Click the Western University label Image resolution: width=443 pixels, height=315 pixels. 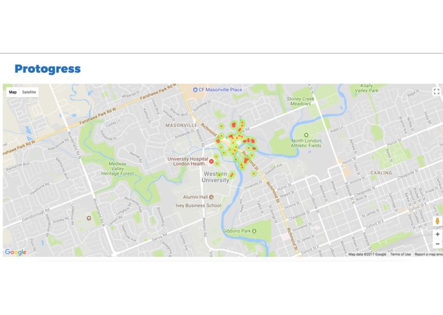coord(215,177)
